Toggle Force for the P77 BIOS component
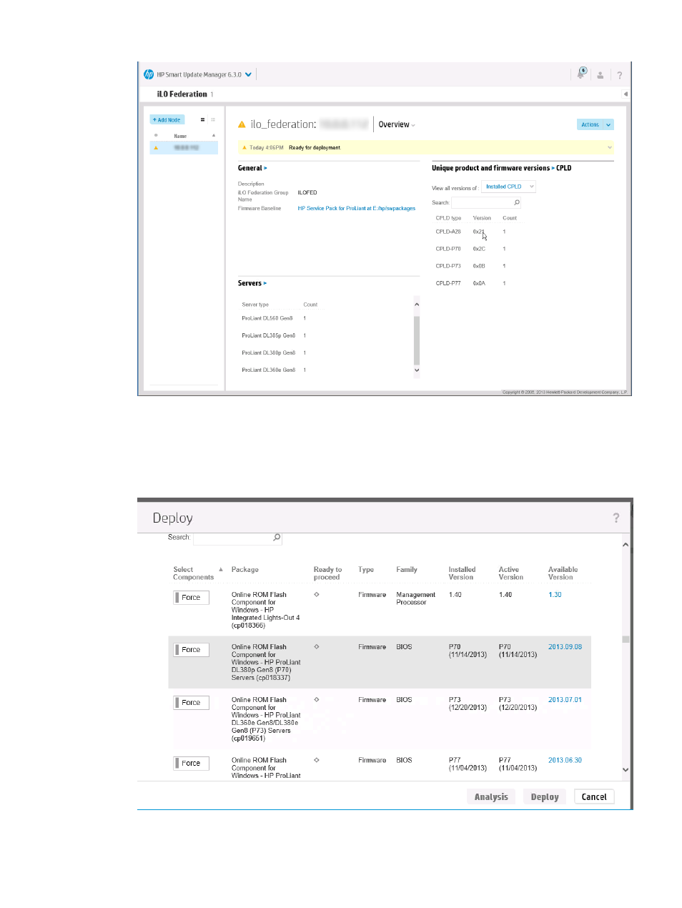Viewport: 682px width, 908px height. (192, 764)
